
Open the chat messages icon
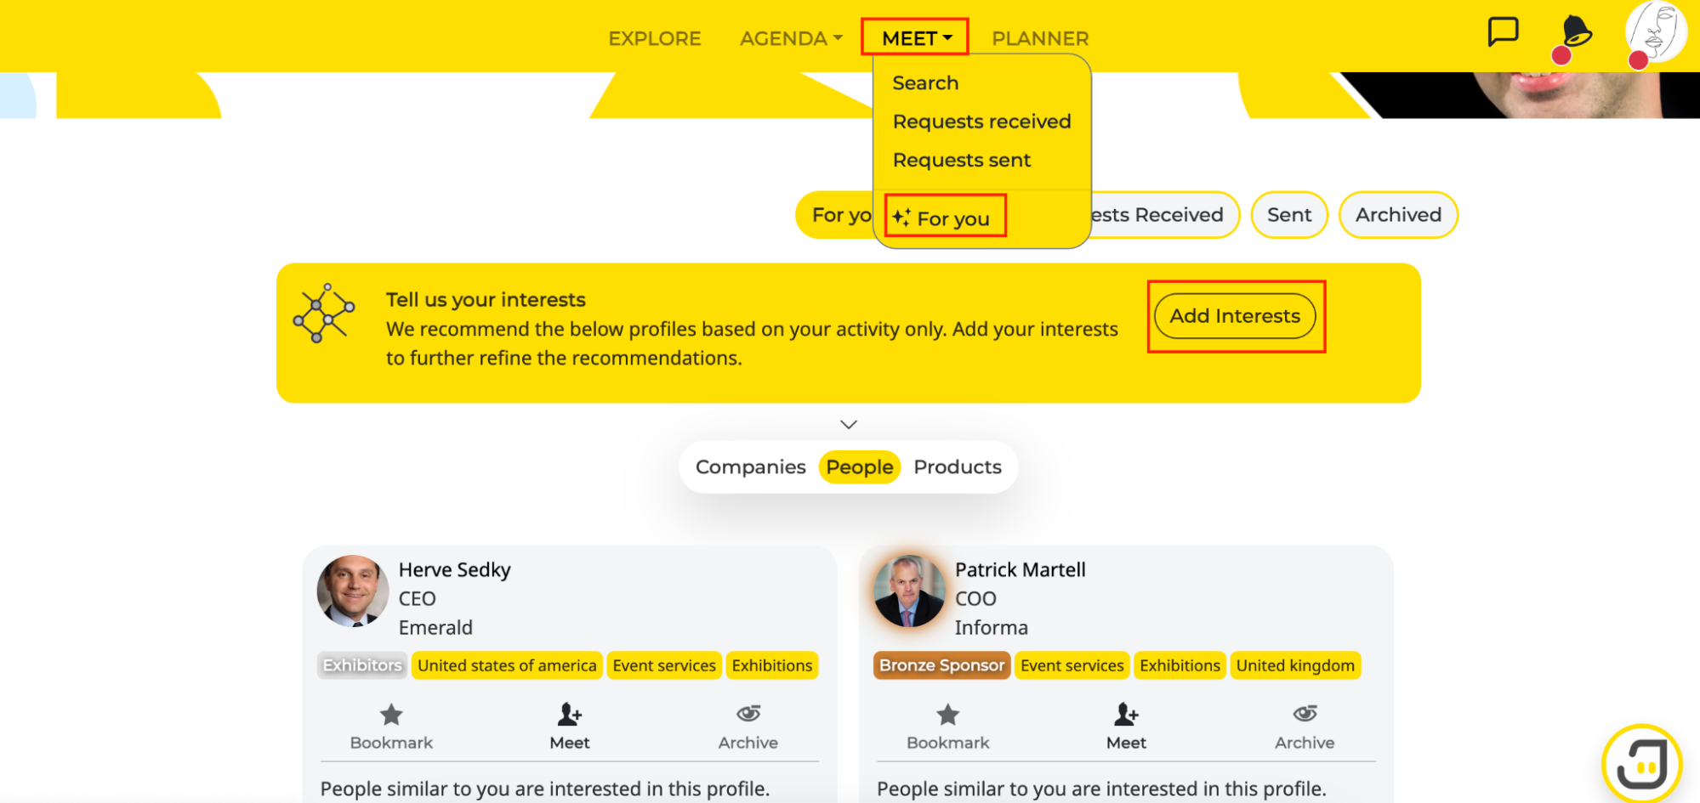(1503, 32)
